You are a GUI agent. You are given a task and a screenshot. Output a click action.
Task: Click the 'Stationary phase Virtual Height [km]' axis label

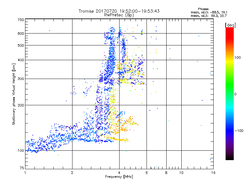[x=14, y=94]
